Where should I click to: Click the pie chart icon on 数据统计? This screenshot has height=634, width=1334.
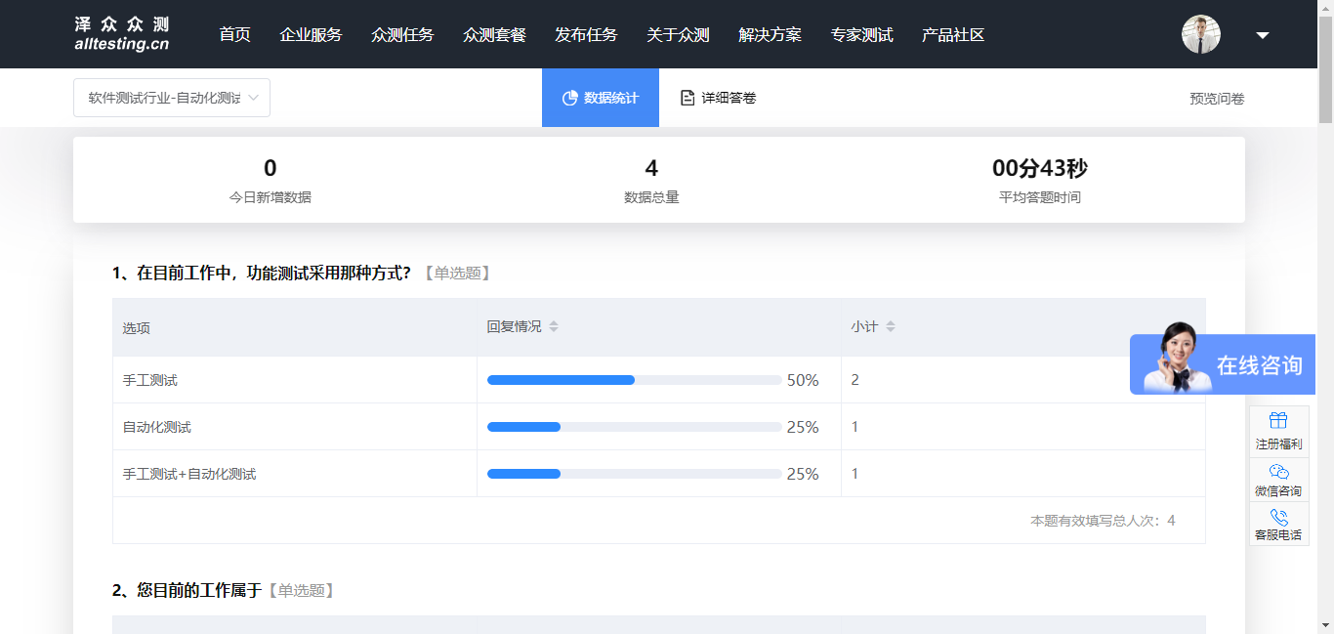570,98
